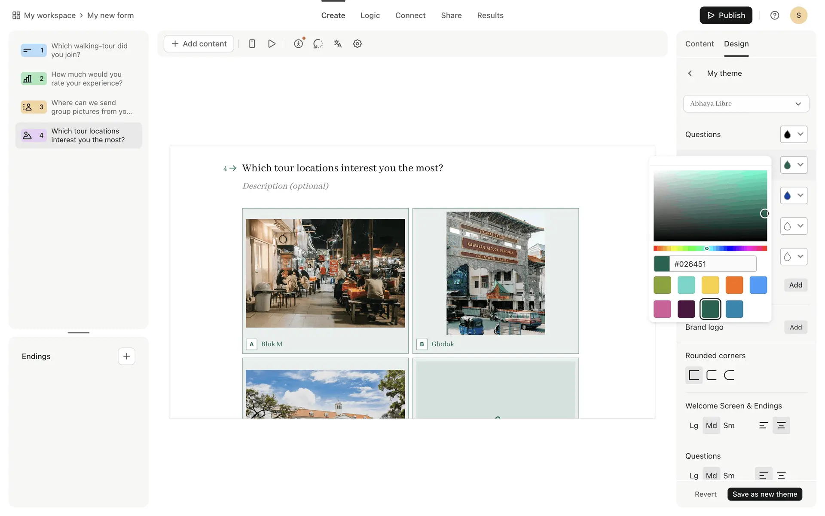Expand the blue droplet color dropdown

[x=794, y=196]
